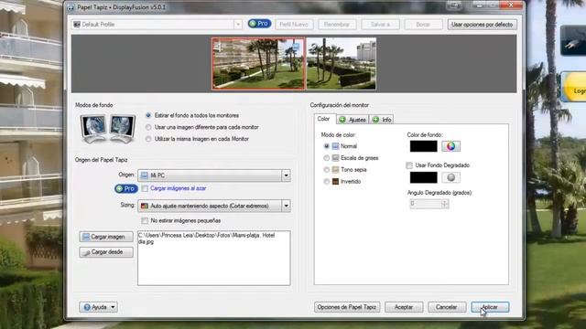The width and height of the screenshot is (586, 329).
Task: Open the Origen dropdown showing Mi PC
Action: coord(213,175)
